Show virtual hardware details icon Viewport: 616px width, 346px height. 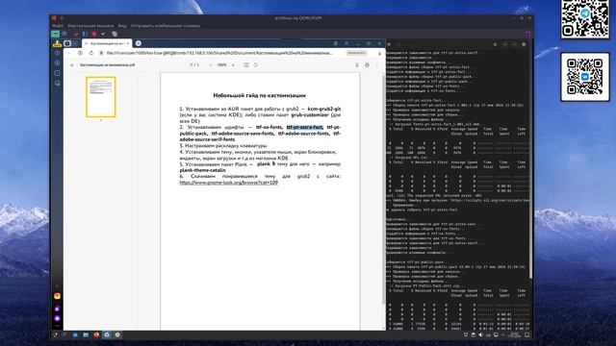[64, 35]
